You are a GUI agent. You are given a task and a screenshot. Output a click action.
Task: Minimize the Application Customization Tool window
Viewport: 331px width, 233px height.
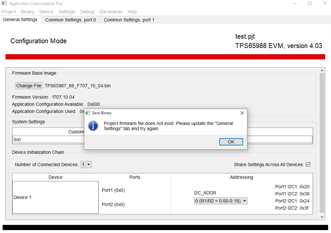tap(295, 3)
